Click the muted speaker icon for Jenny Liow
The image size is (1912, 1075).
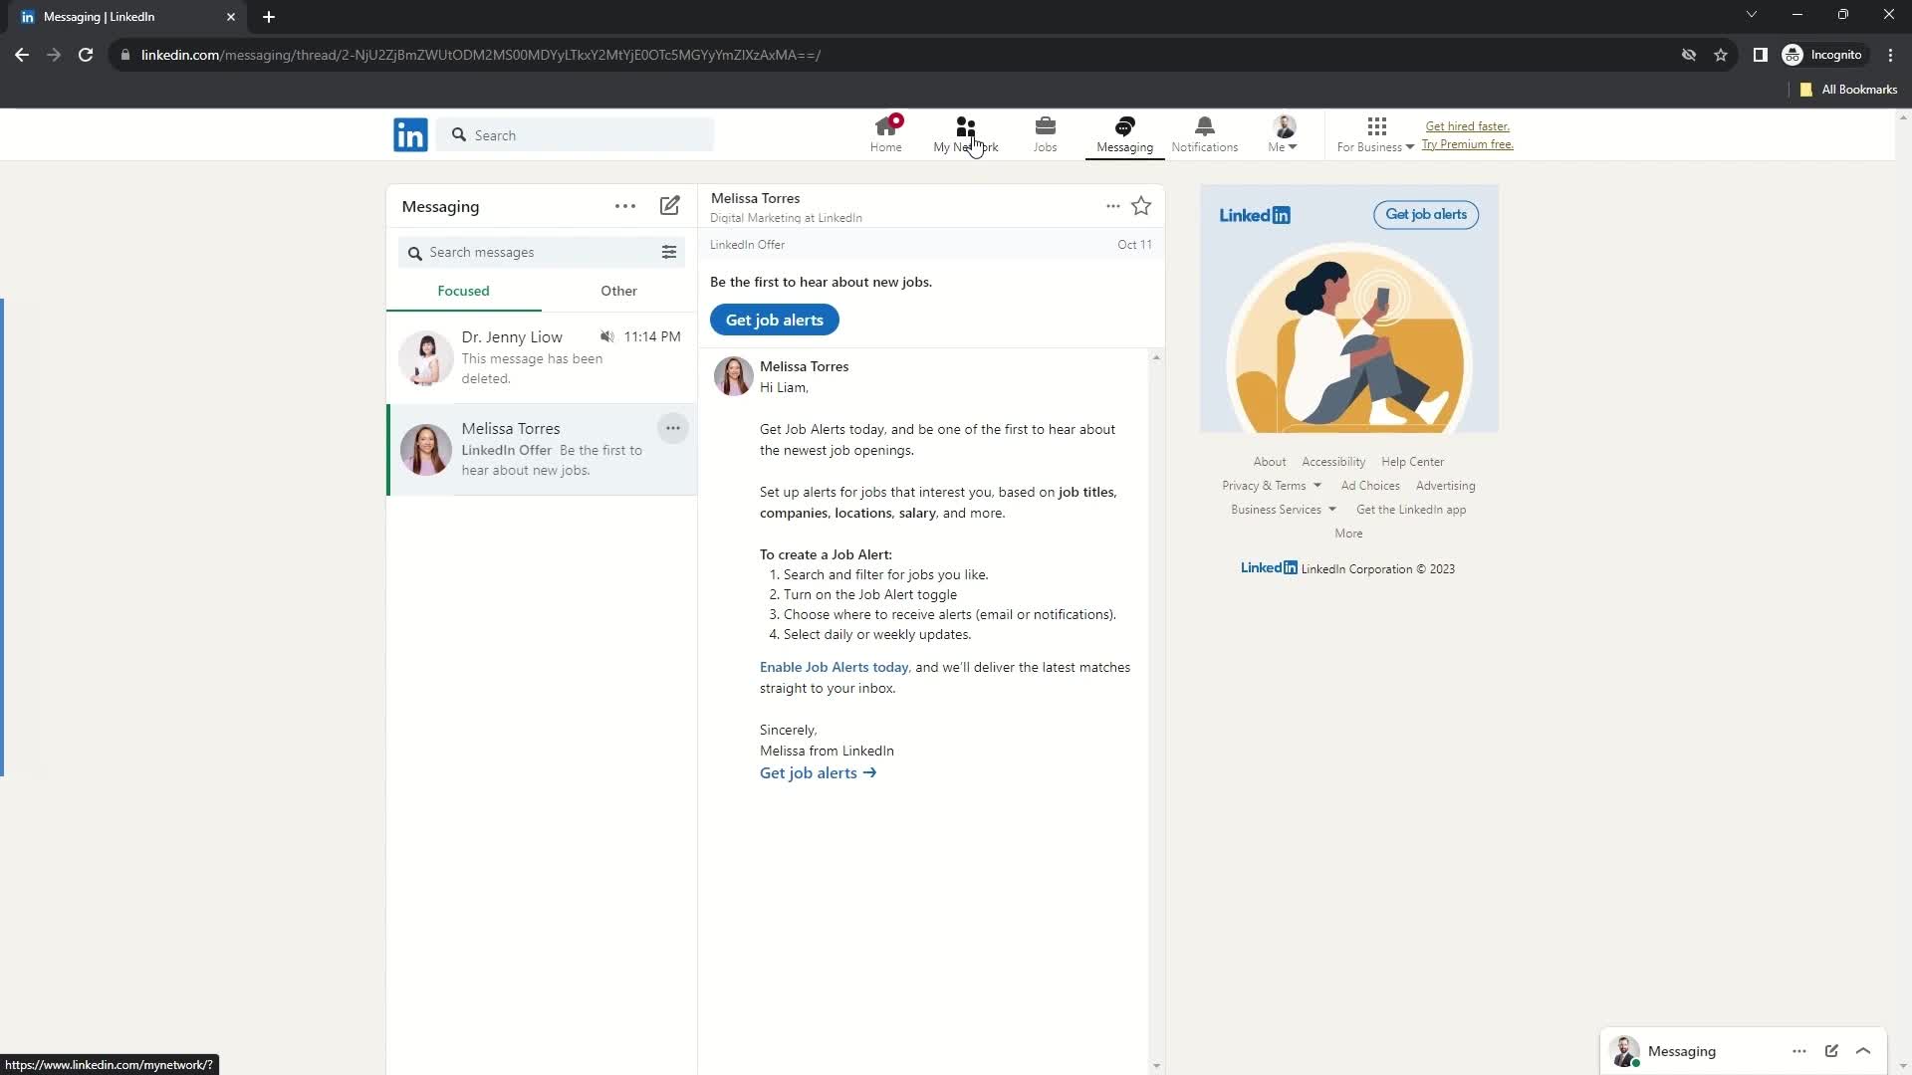point(606,336)
